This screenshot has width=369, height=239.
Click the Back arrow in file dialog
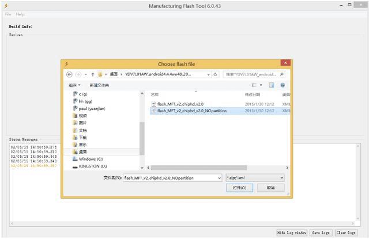[69, 74]
